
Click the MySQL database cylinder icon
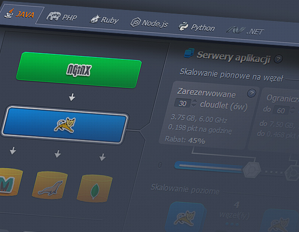[x=10, y=182]
